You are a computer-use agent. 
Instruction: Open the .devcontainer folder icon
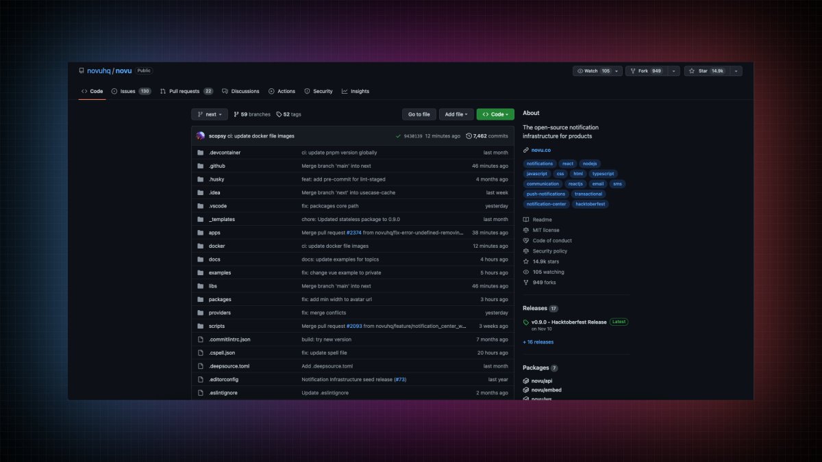point(200,153)
